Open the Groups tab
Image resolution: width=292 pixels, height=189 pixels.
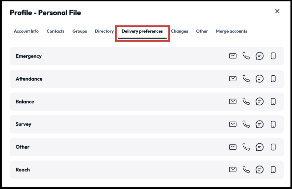80,31
